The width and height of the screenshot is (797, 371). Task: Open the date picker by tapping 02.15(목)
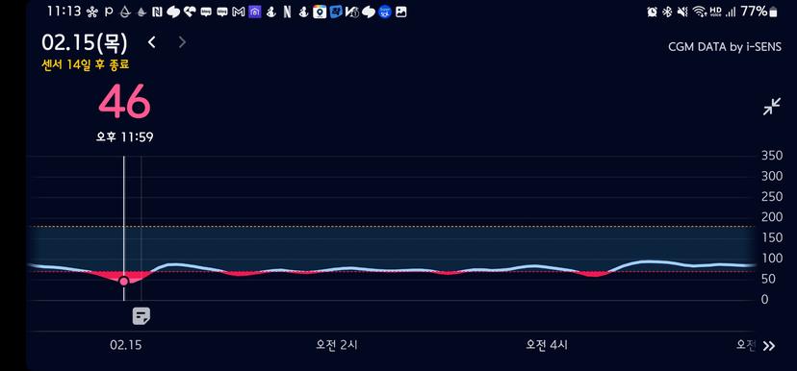(x=85, y=43)
